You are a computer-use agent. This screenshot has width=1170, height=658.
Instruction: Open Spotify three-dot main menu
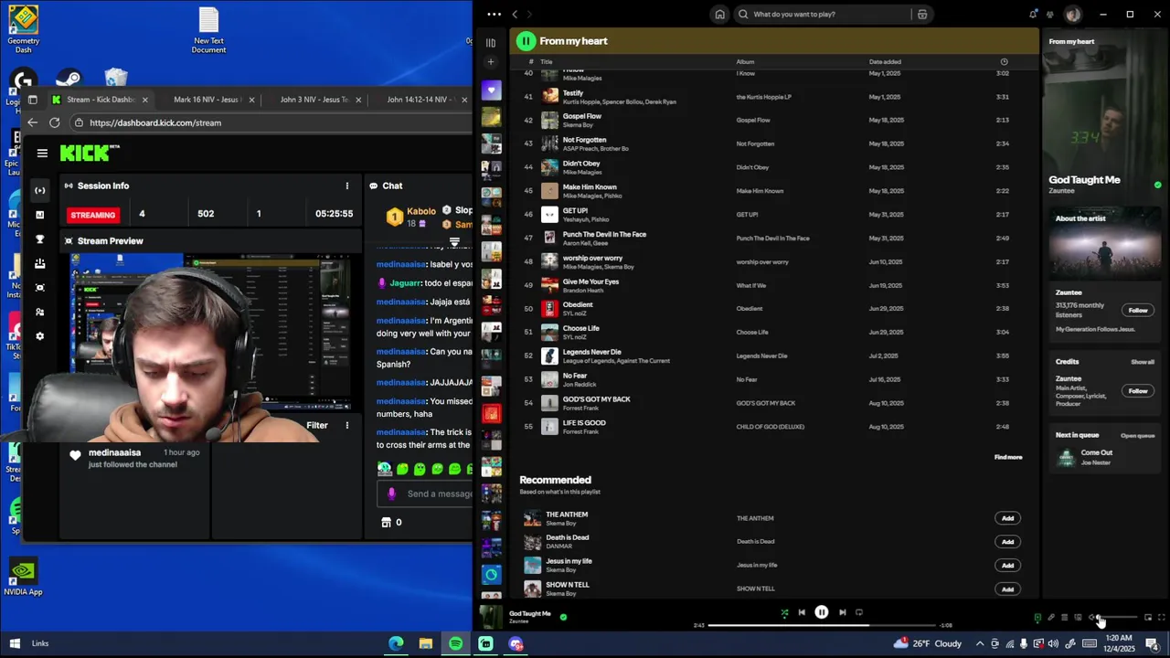(x=494, y=14)
